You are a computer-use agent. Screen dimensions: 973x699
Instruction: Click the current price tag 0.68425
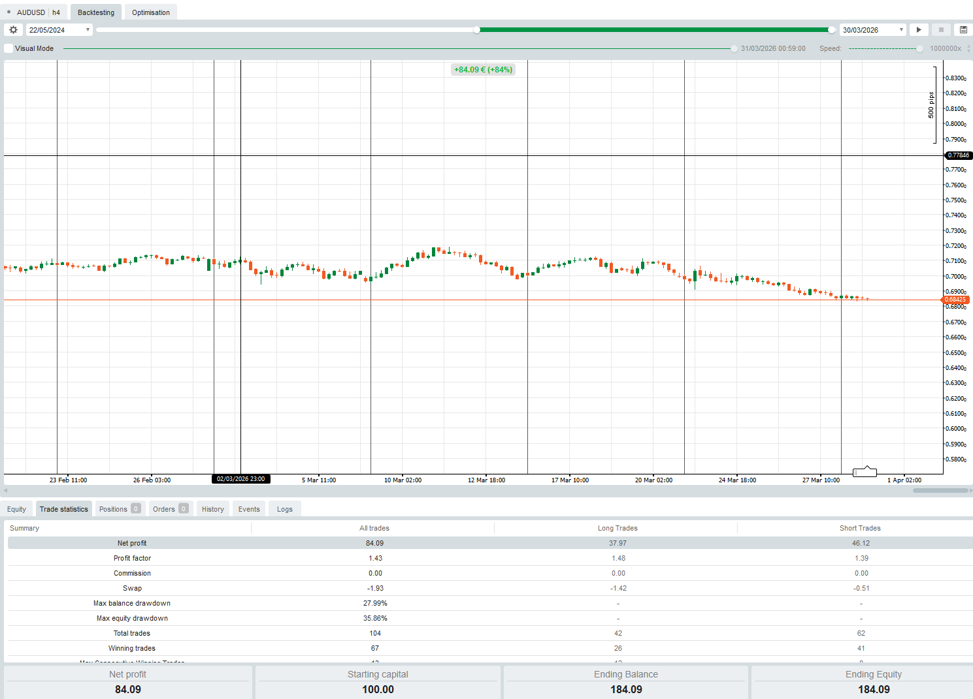point(955,299)
